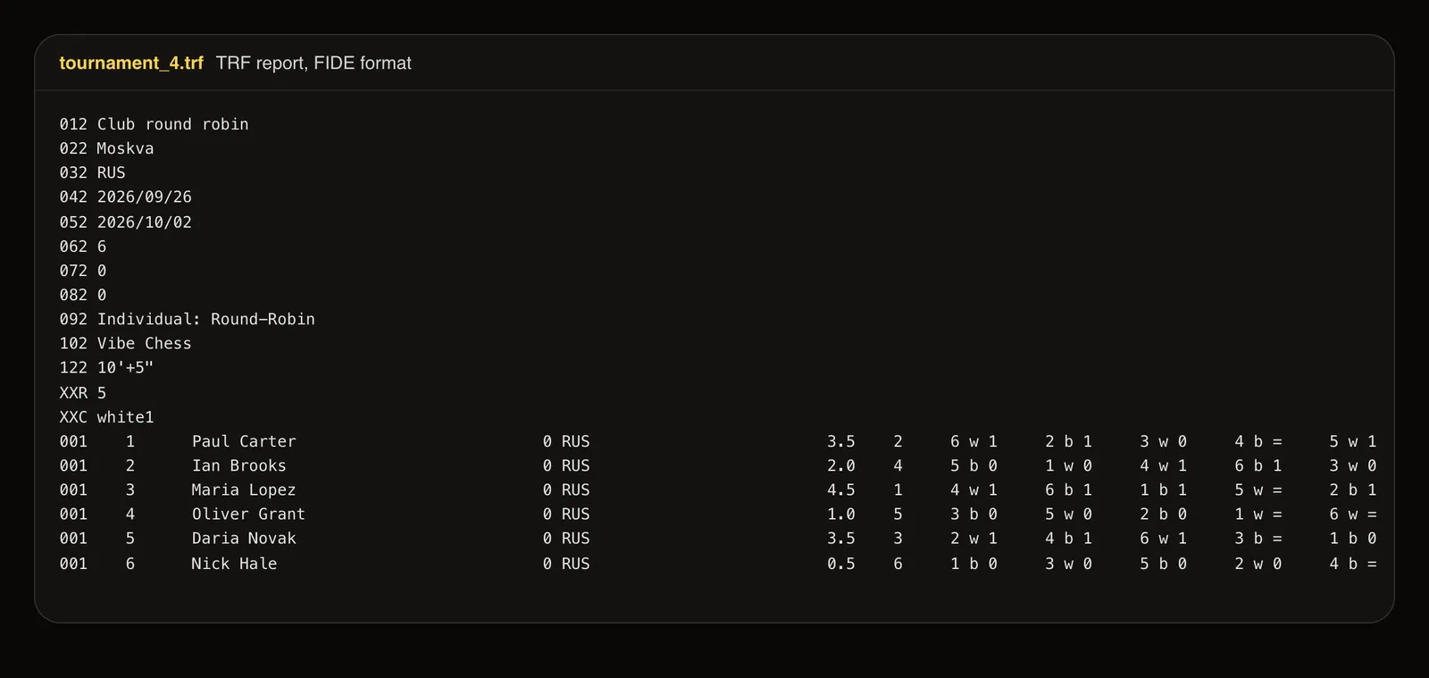The width and height of the screenshot is (1429, 678).
Task: Select start date 2026/09/26
Action: click(145, 197)
